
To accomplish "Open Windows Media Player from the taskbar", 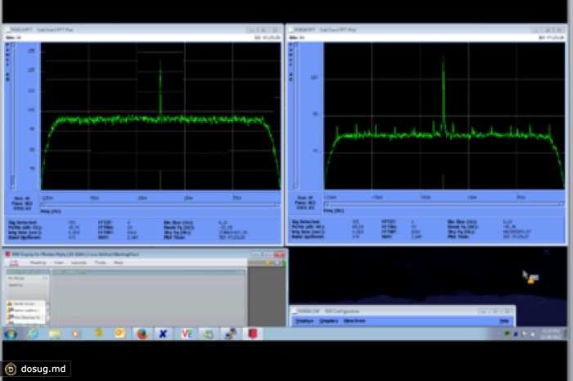I will [x=75, y=334].
